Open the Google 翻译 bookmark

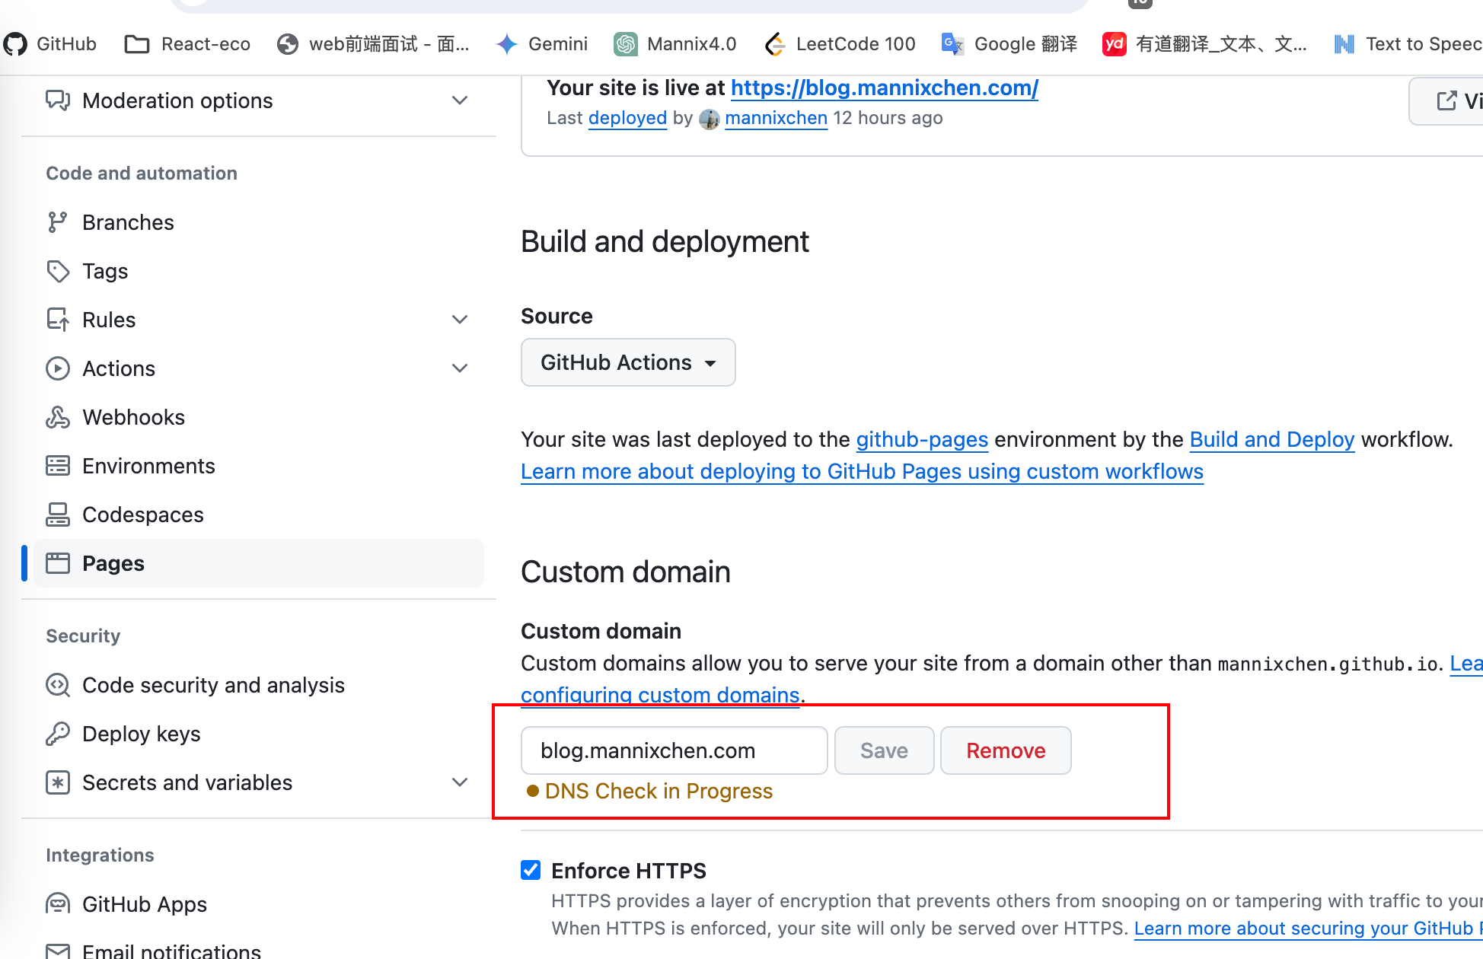coord(1009,44)
